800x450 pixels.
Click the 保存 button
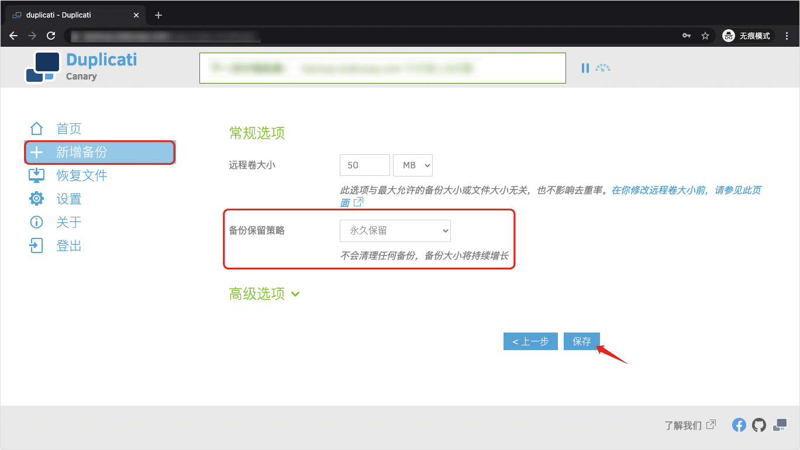tap(582, 341)
